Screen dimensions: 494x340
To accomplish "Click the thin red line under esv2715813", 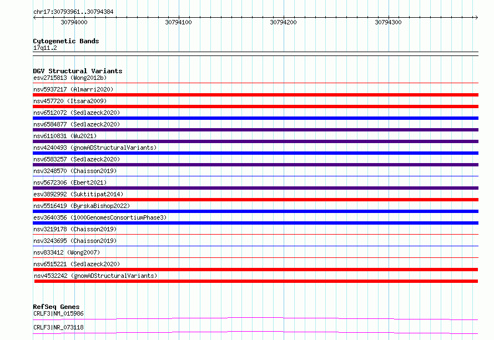I will coord(255,83).
